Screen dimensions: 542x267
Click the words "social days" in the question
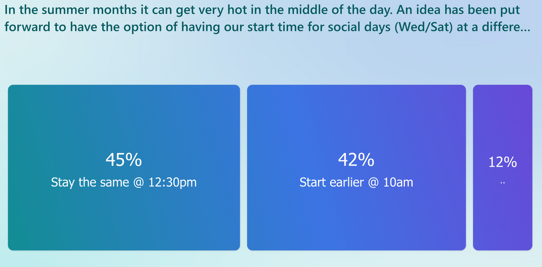(330, 28)
